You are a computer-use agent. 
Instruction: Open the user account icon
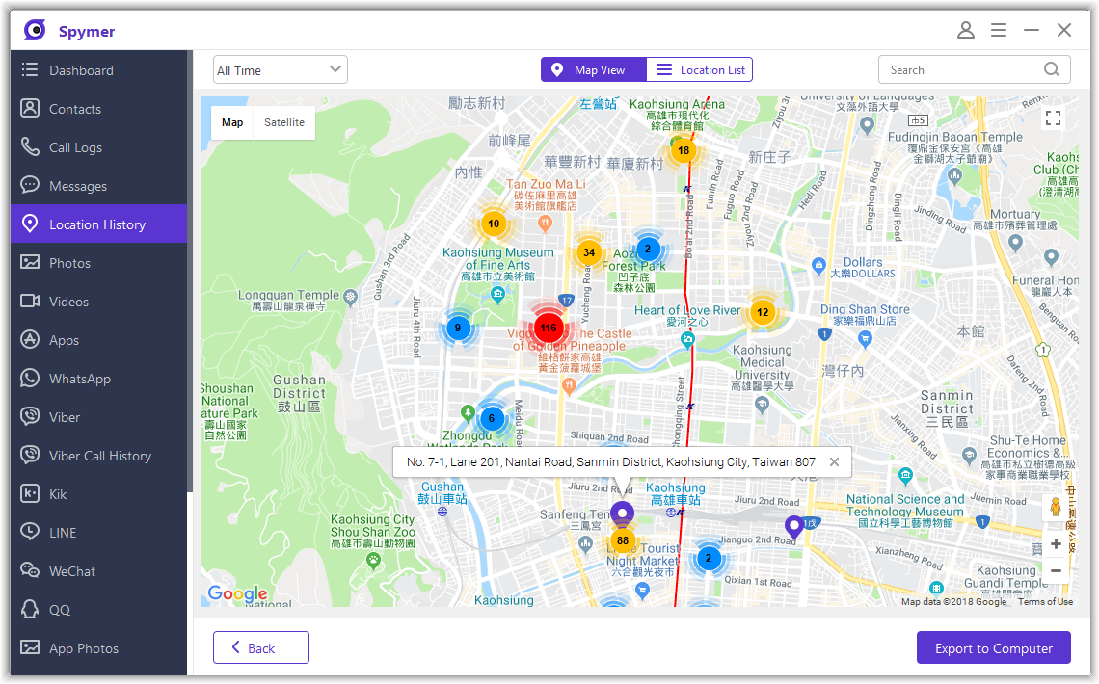[966, 30]
